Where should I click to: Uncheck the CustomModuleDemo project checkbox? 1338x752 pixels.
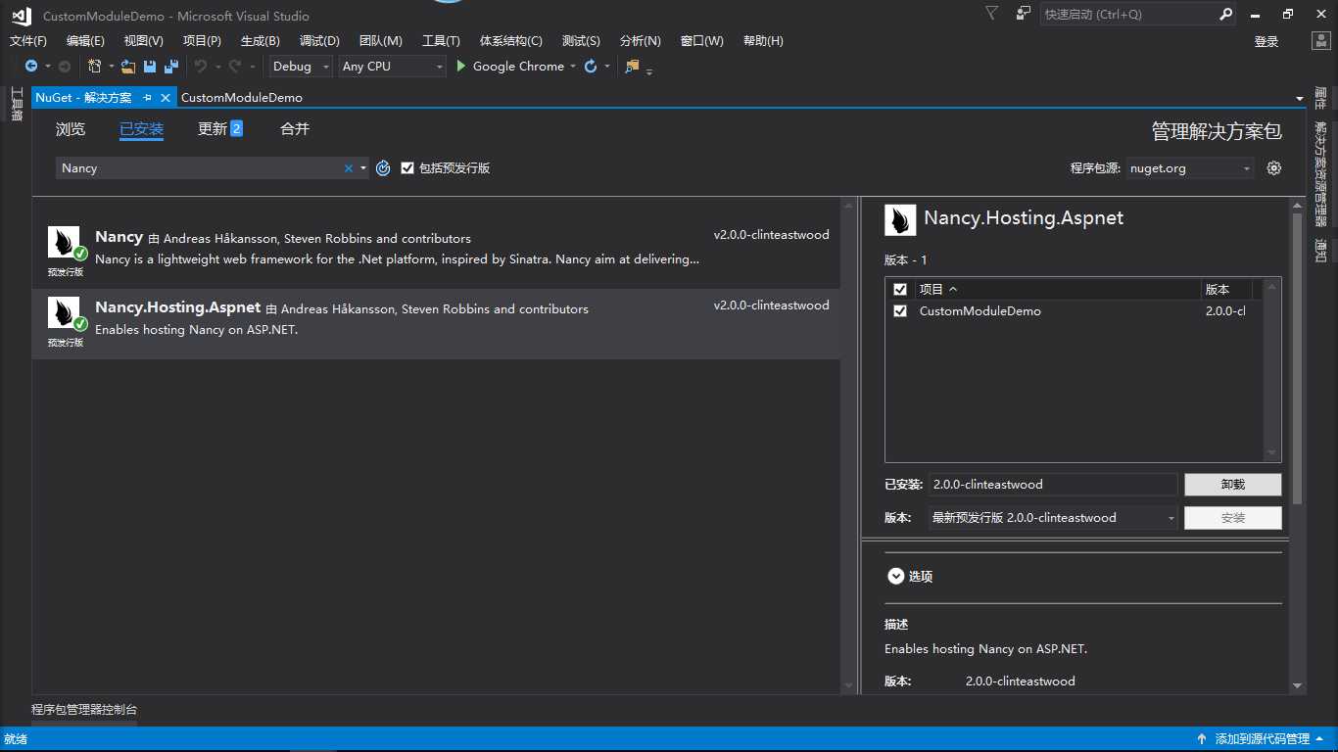click(x=900, y=311)
